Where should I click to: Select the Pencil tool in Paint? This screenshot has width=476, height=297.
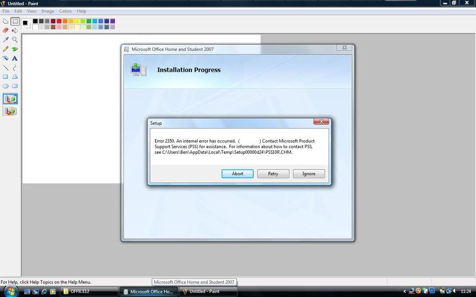[6, 49]
